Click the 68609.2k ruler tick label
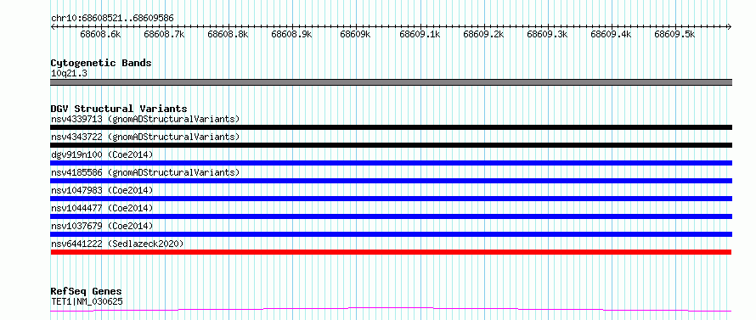756x320 pixels. point(483,34)
